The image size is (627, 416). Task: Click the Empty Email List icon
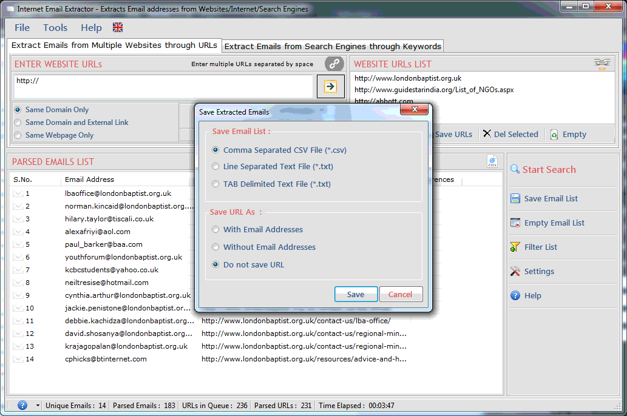tap(515, 223)
